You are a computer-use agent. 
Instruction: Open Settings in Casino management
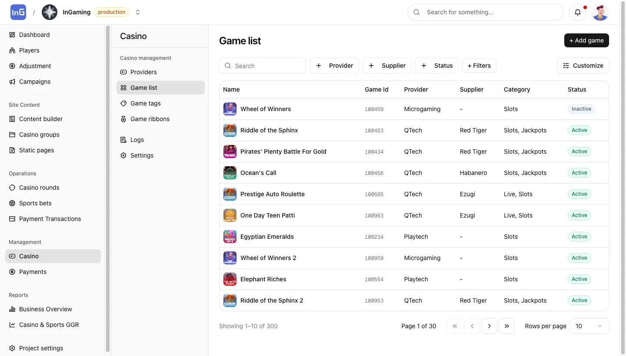coord(142,155)
